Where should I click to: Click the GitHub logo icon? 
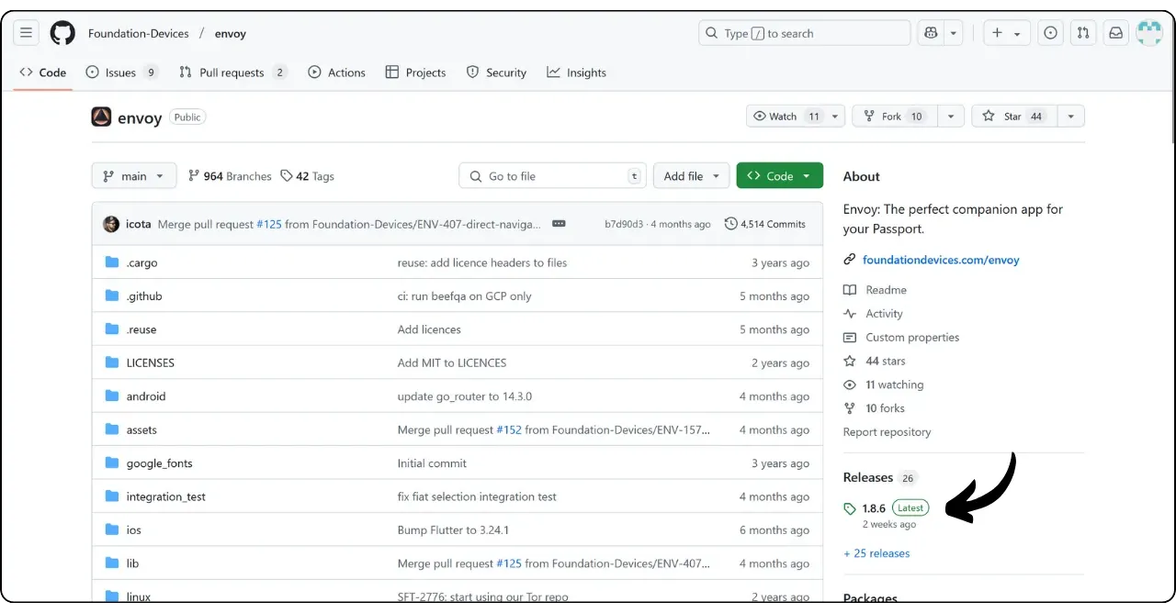tap(62, 33)
